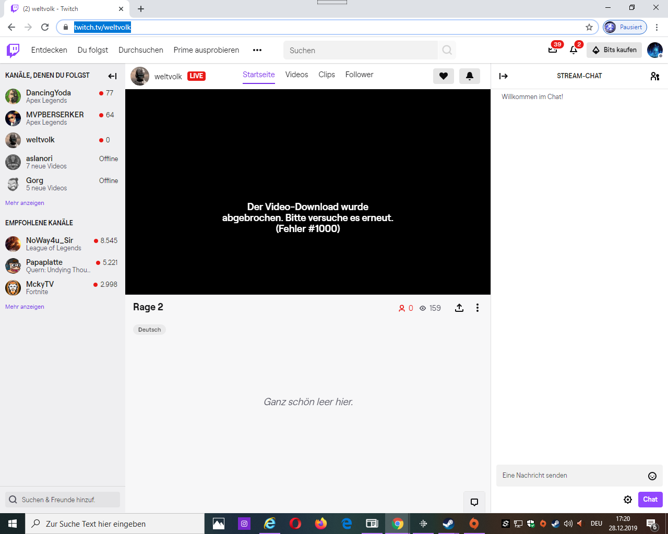Switch to Videos tab
The image size is (668, 534).
pos(296,75)
